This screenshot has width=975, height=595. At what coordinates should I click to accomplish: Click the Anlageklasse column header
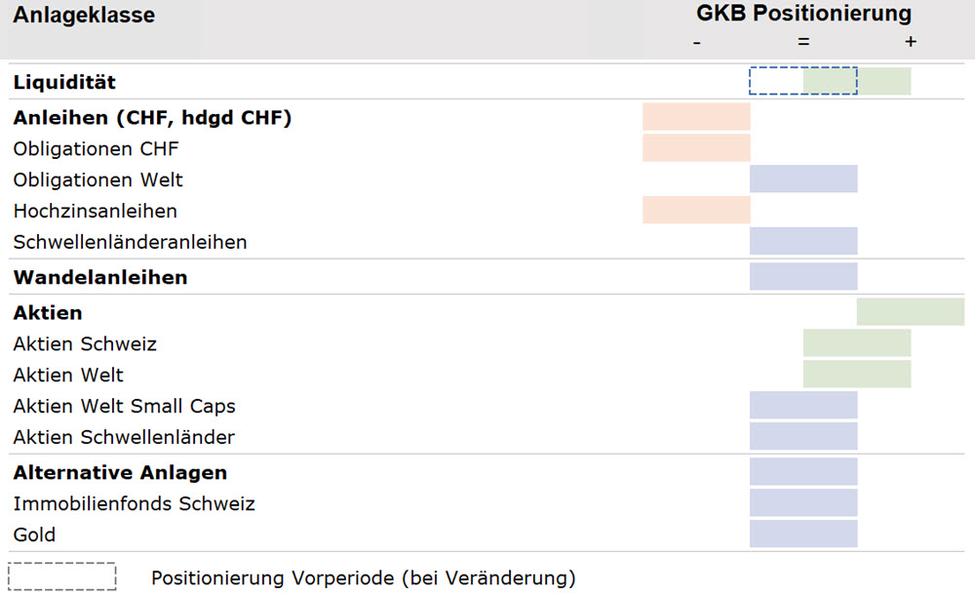tap(84, 15)
